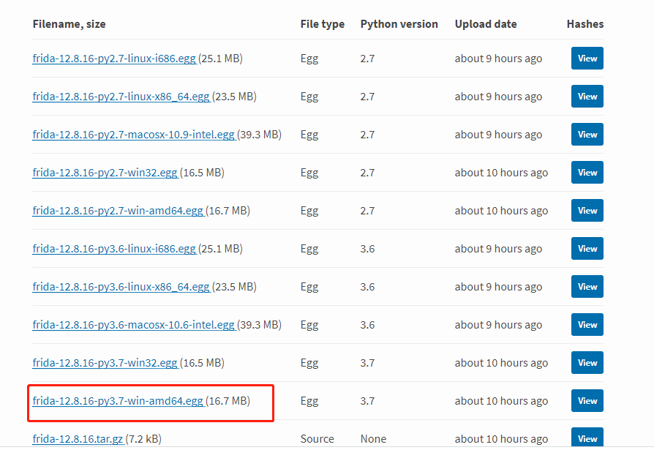Image resolution: width=654 pixels, height=450 pixels.
Task: View hashes for py3.7-win-amd64 egg
Action: 587,401
